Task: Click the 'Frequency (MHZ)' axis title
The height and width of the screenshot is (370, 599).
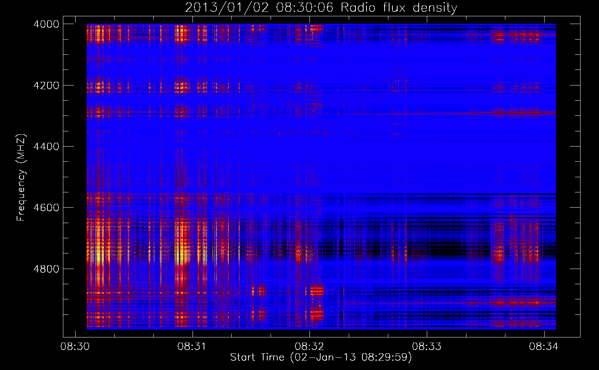Action: 21,178
